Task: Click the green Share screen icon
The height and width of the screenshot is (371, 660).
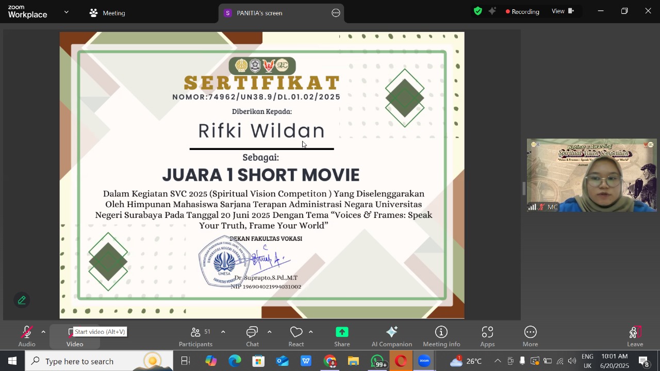Action: [342, 332]
